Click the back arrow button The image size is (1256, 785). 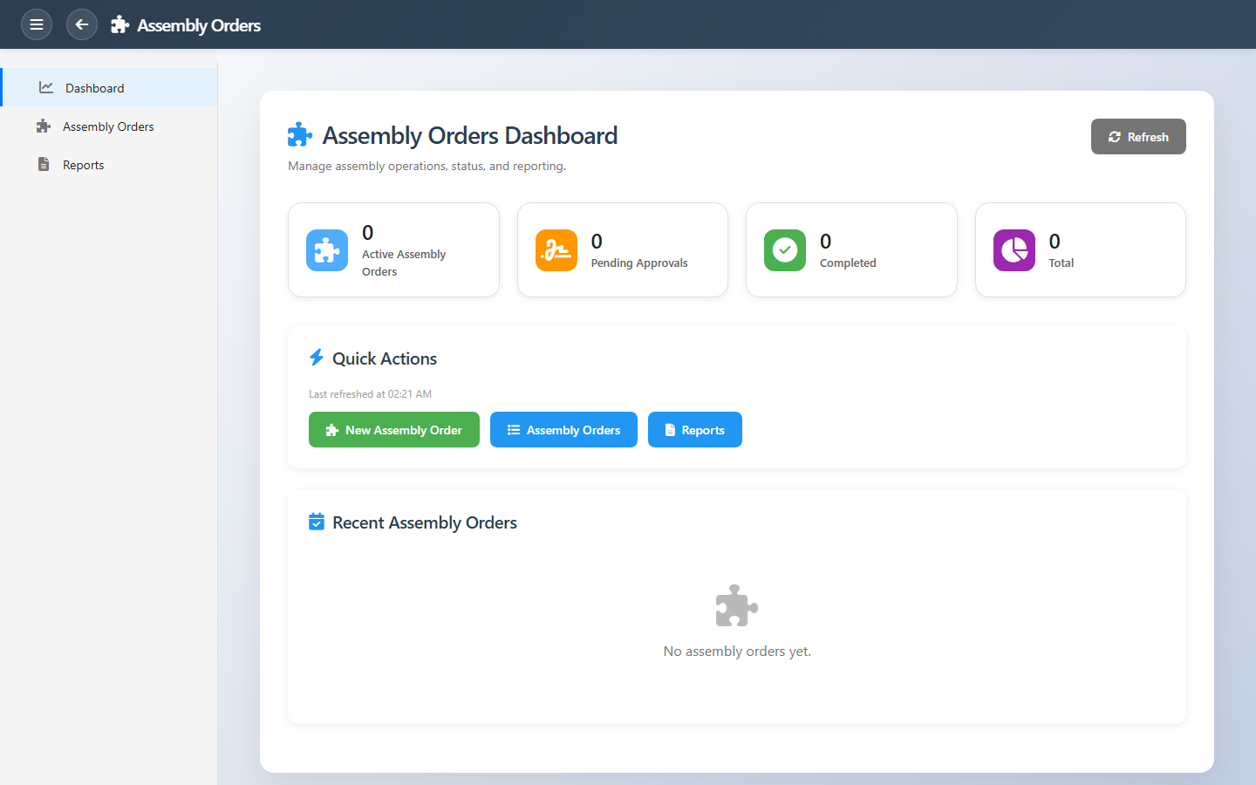click(81, 24)
